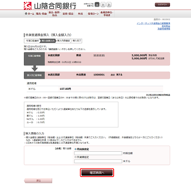Select the 外貨額指定 radio button
This screenshot has width=191, height=189.
[75, 157]
